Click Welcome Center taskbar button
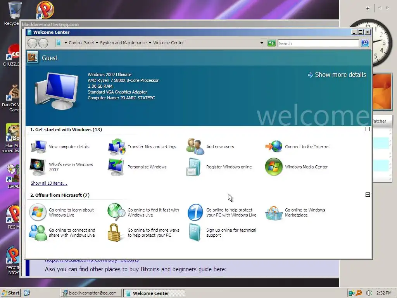Image resolution: width=397 pixels, height=298 pixels. coord(154,293)
